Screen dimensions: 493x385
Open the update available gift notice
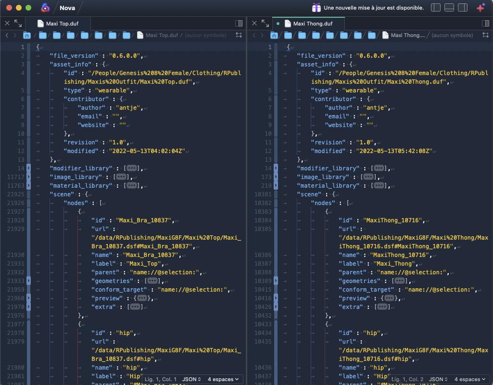(x=368, y=8)
